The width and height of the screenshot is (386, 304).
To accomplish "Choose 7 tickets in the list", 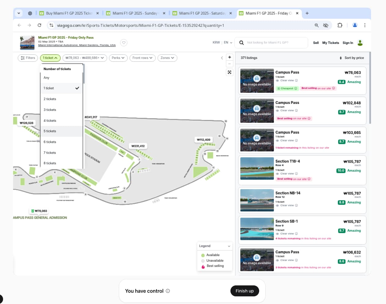I will click(x=61, y=153).
